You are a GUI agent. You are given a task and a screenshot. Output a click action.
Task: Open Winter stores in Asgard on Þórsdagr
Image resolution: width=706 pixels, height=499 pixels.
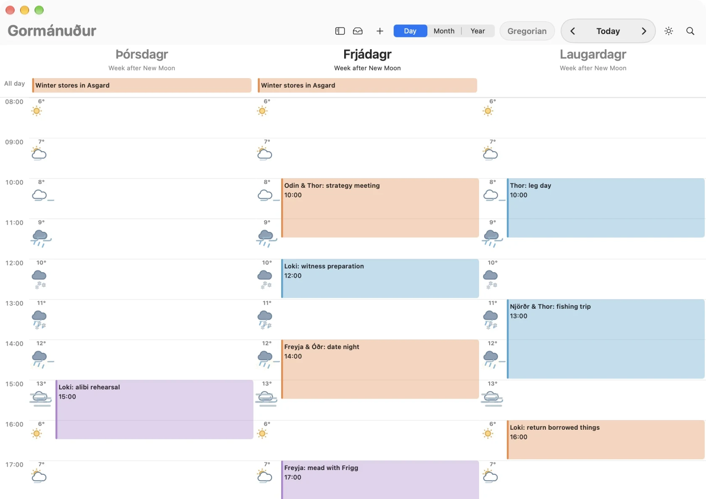(x=142, y=85)
